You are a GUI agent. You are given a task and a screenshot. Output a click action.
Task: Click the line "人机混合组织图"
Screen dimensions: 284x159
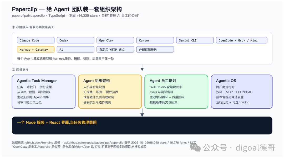click(94, 87)
